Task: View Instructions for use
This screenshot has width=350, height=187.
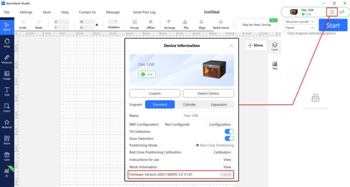Action: point(227,159)
